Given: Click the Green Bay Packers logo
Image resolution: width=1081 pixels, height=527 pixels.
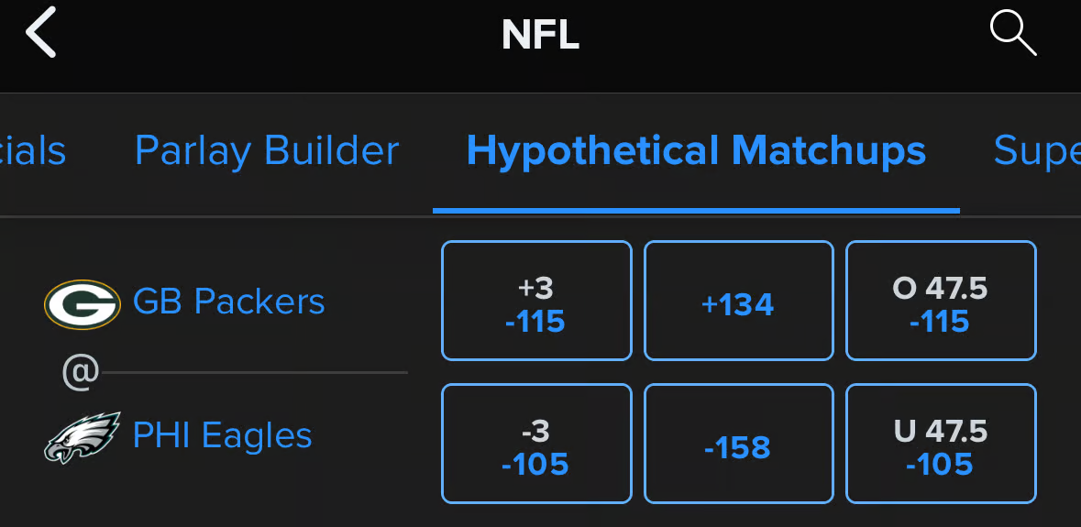Looking at the screenshot, I should click(83, 303).
